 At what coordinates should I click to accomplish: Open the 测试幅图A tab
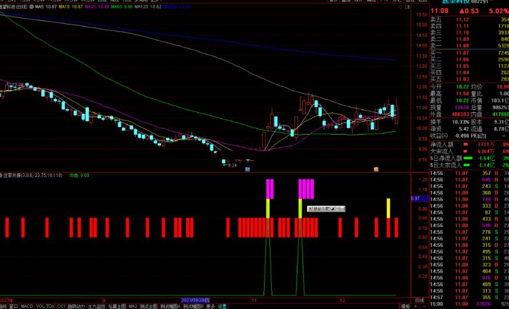point(170,307)
